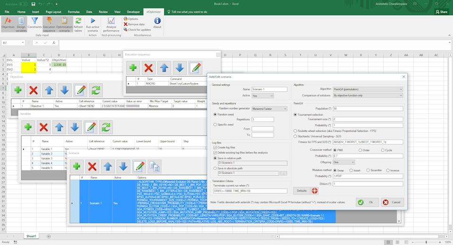
Task: Add a new objective in Objectives window
Action: click(x=18, y=90)
